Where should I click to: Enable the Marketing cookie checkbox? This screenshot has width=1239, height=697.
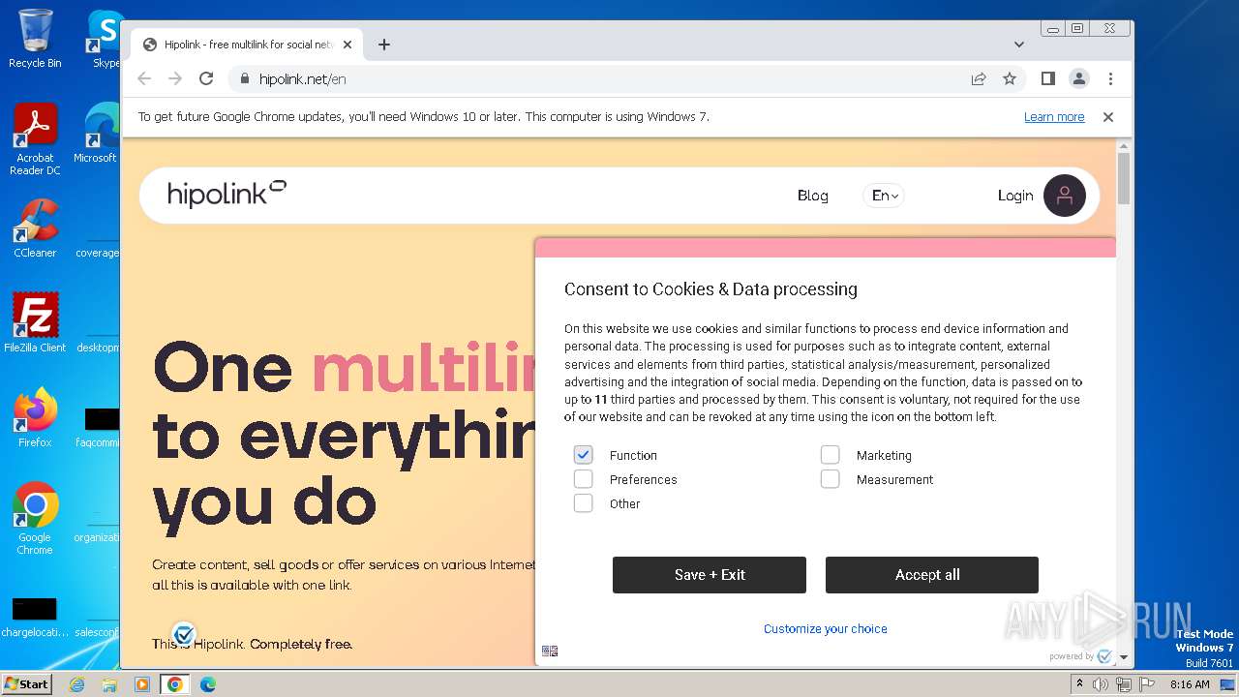tap(830, 455)
